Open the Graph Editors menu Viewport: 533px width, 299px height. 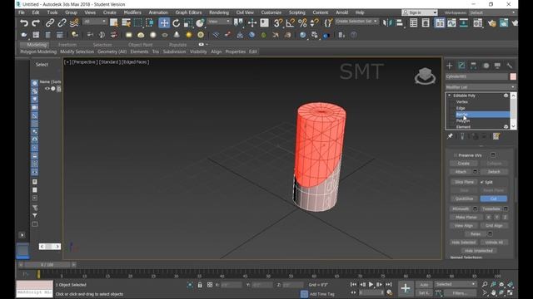[188, 12]
